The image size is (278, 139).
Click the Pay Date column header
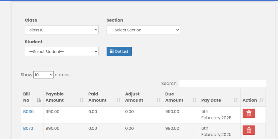211,100
